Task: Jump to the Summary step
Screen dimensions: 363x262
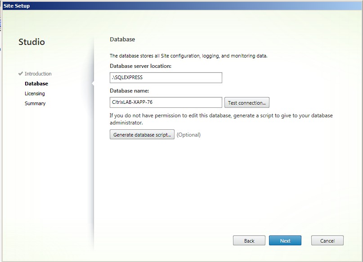Action: pos(35,103)
